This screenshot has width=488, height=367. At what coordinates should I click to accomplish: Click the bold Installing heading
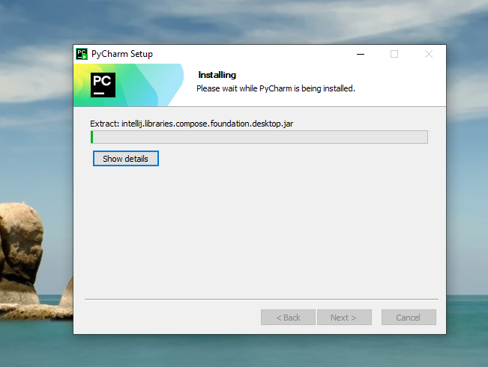pyautogui.click(x=217, y=75)
